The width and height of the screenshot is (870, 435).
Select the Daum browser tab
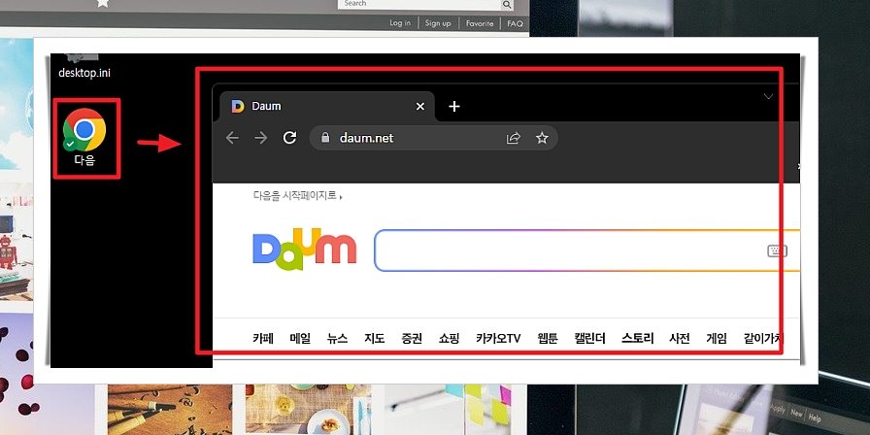point(327,106)
